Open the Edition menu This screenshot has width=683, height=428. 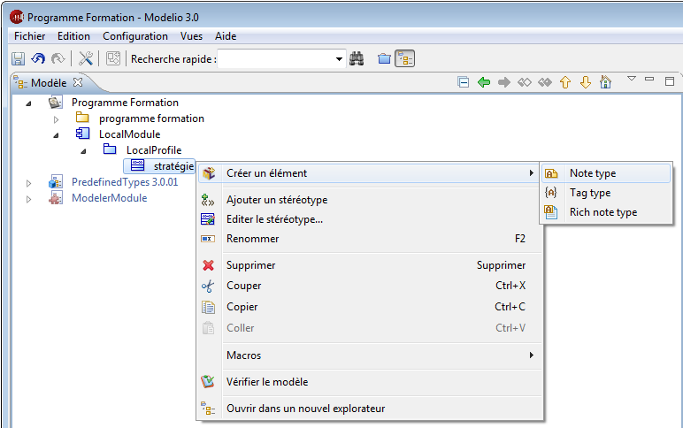(73, 36)
